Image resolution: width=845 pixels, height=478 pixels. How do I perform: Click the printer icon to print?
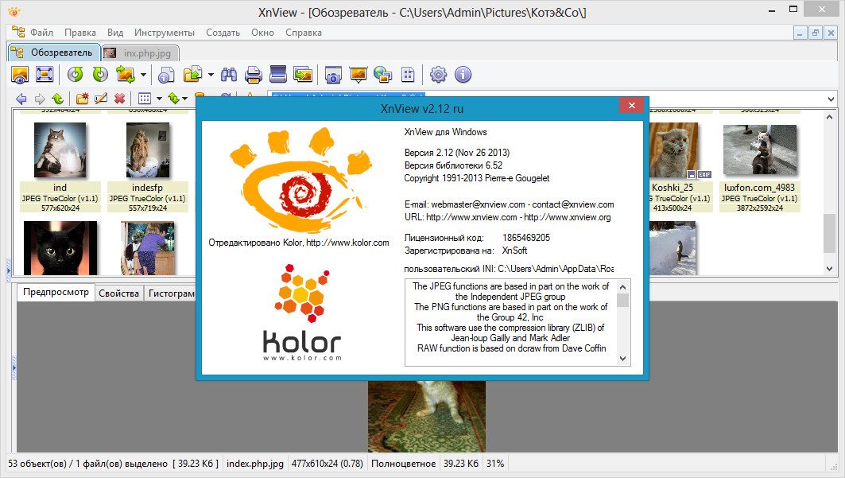click(x=254, y=75)
